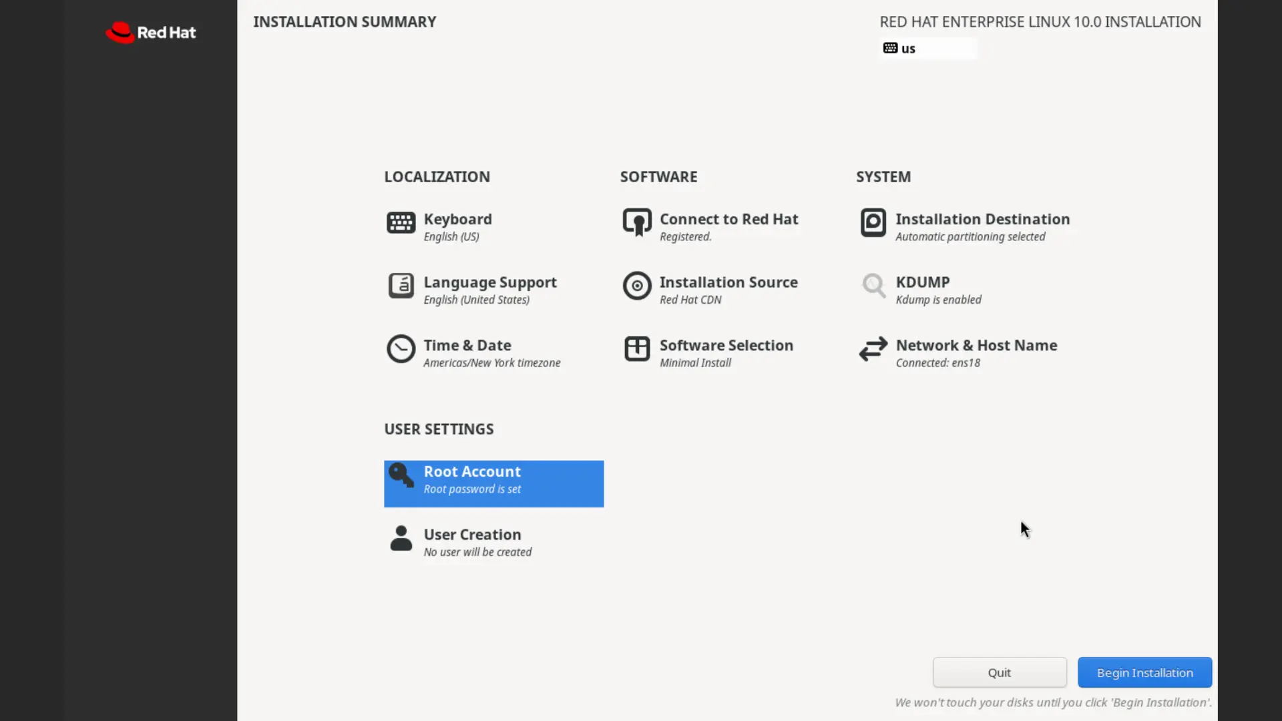Click the Network & Host Name arrows icon

(873, 349)
